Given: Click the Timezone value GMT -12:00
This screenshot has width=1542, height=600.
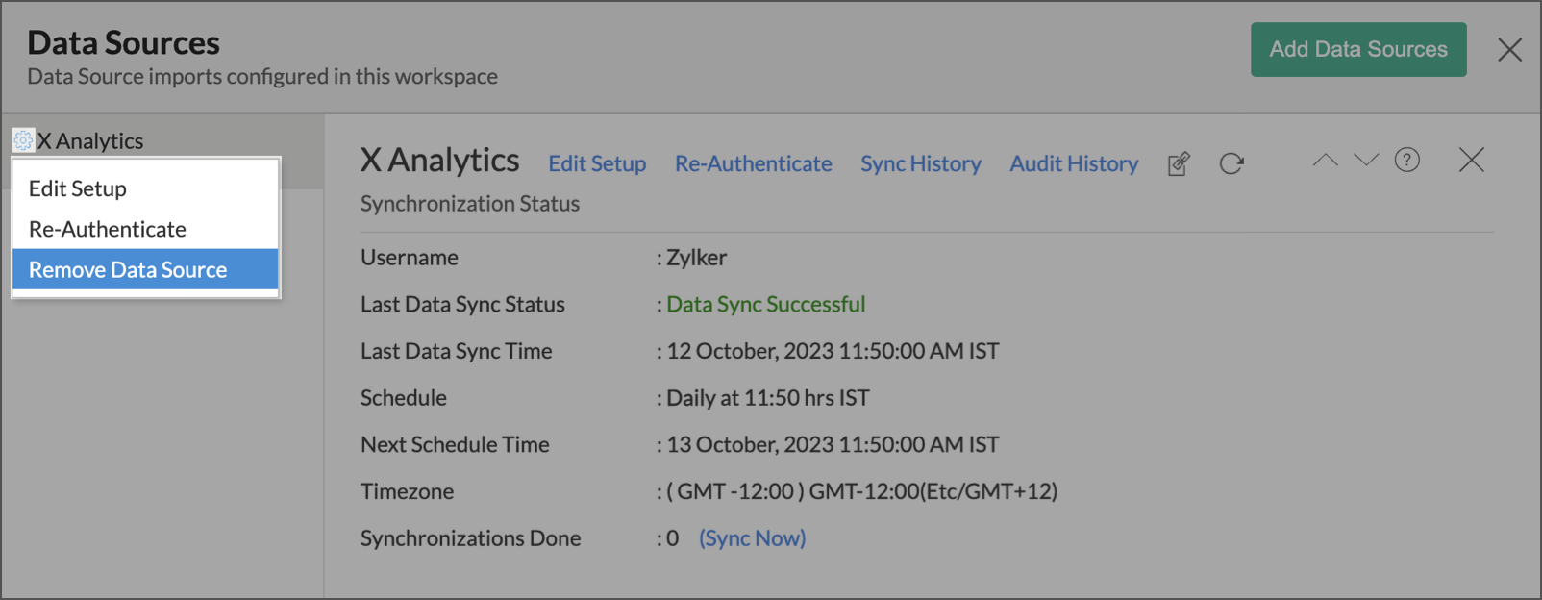Looking at the screenshot, I should 862,491.
